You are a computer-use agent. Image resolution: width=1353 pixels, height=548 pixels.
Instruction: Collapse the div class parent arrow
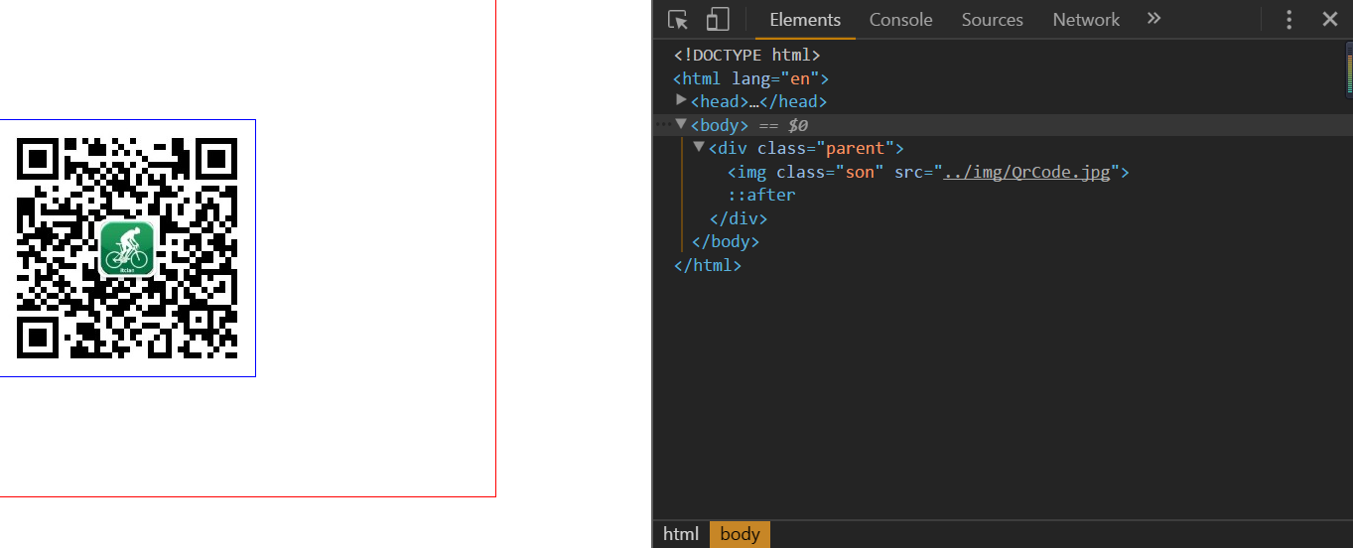(699, 147)
